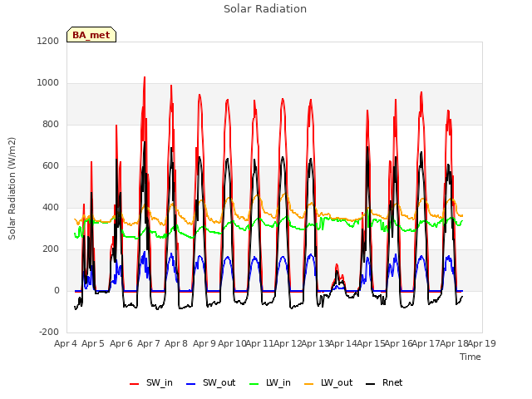Select the Solar Radiation chart title
Image resolution: width=532 pixels, height=399 pixels.
265,9
